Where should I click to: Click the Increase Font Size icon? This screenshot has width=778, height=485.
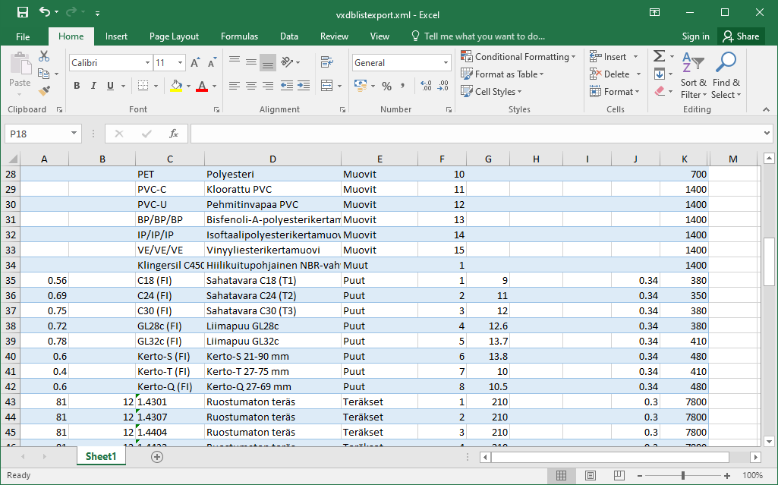tap(195, 63)
